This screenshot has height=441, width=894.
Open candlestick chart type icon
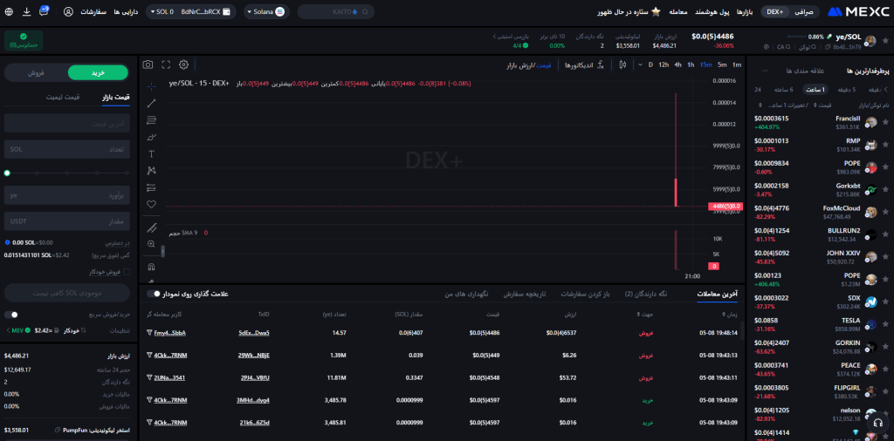[622, 64]
